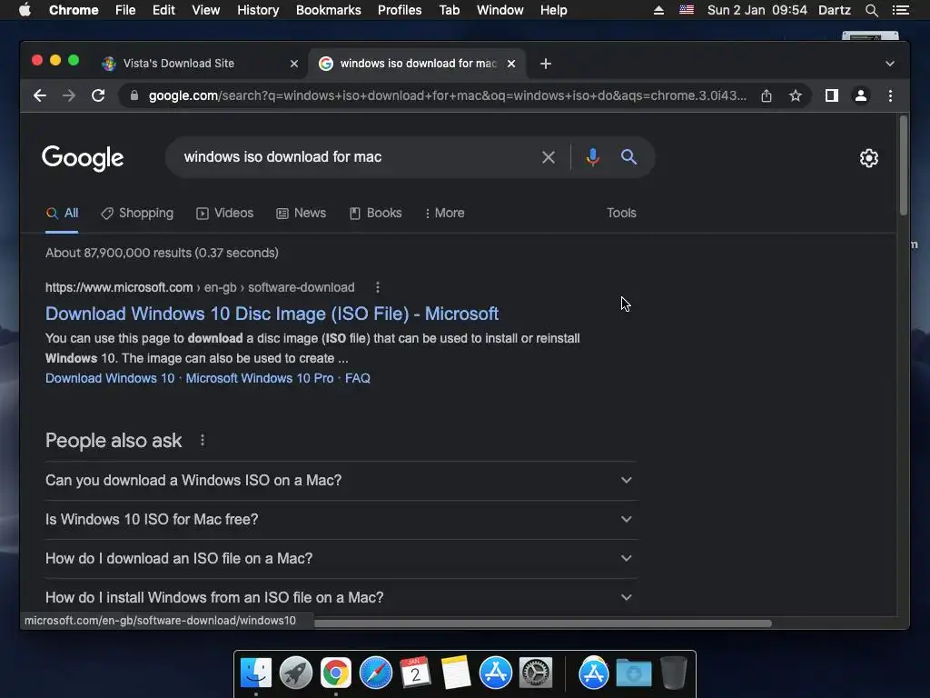The image size is (930, 698).
Task: Open the Chrome three-dot menu
Action: (890, 95)
